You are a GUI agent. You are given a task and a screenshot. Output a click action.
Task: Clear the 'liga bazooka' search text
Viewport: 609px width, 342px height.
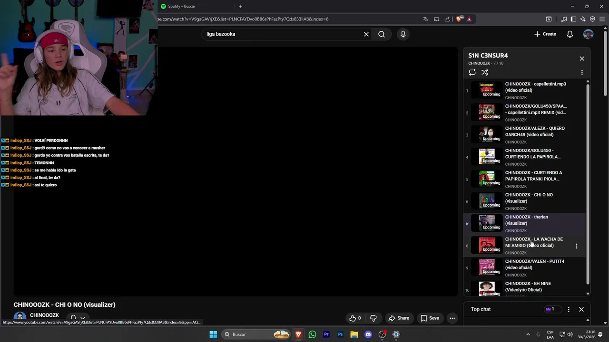pyautogui.click(x=366, y=34)
